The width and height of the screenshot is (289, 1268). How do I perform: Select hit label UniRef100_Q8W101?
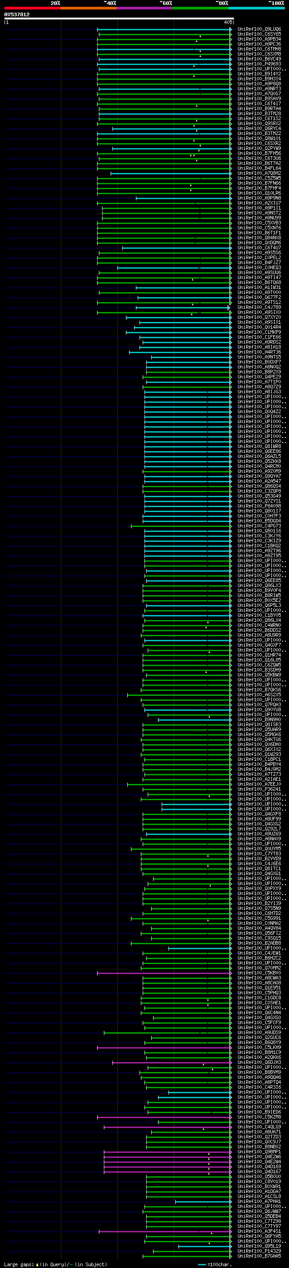260,138
